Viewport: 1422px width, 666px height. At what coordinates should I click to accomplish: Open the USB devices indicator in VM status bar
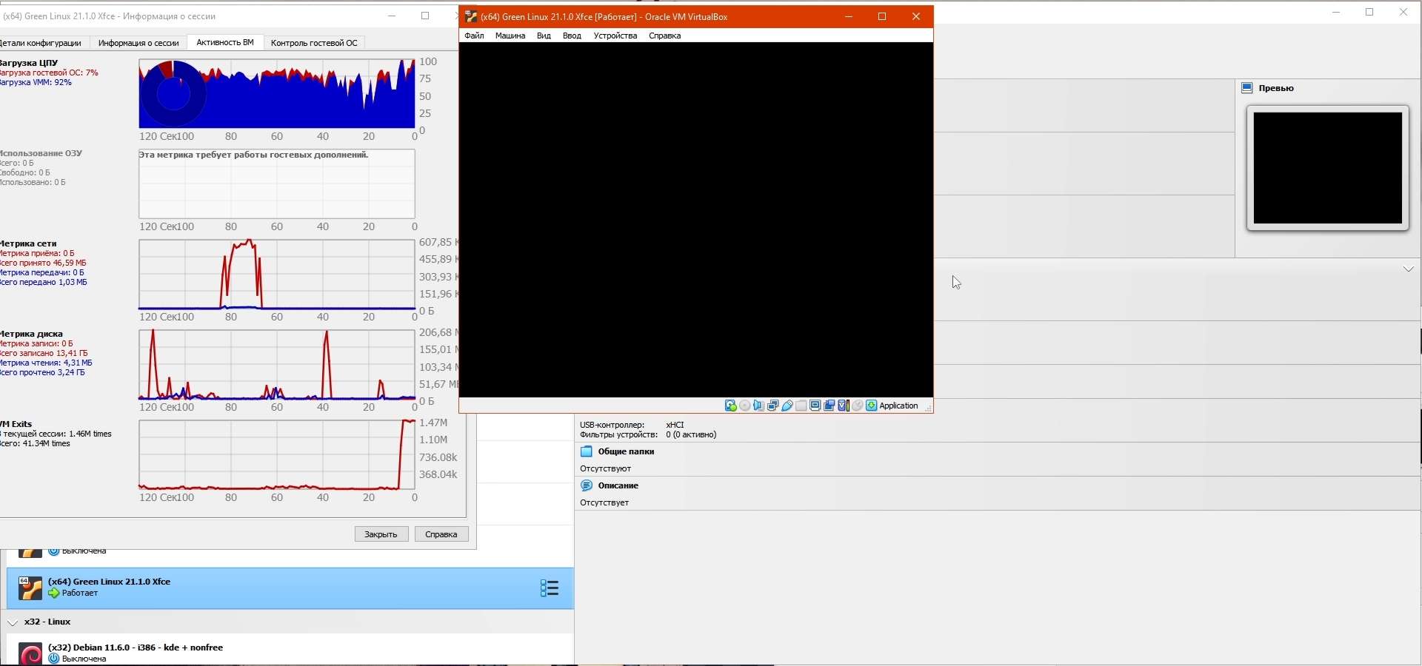(x=787, y=406)
